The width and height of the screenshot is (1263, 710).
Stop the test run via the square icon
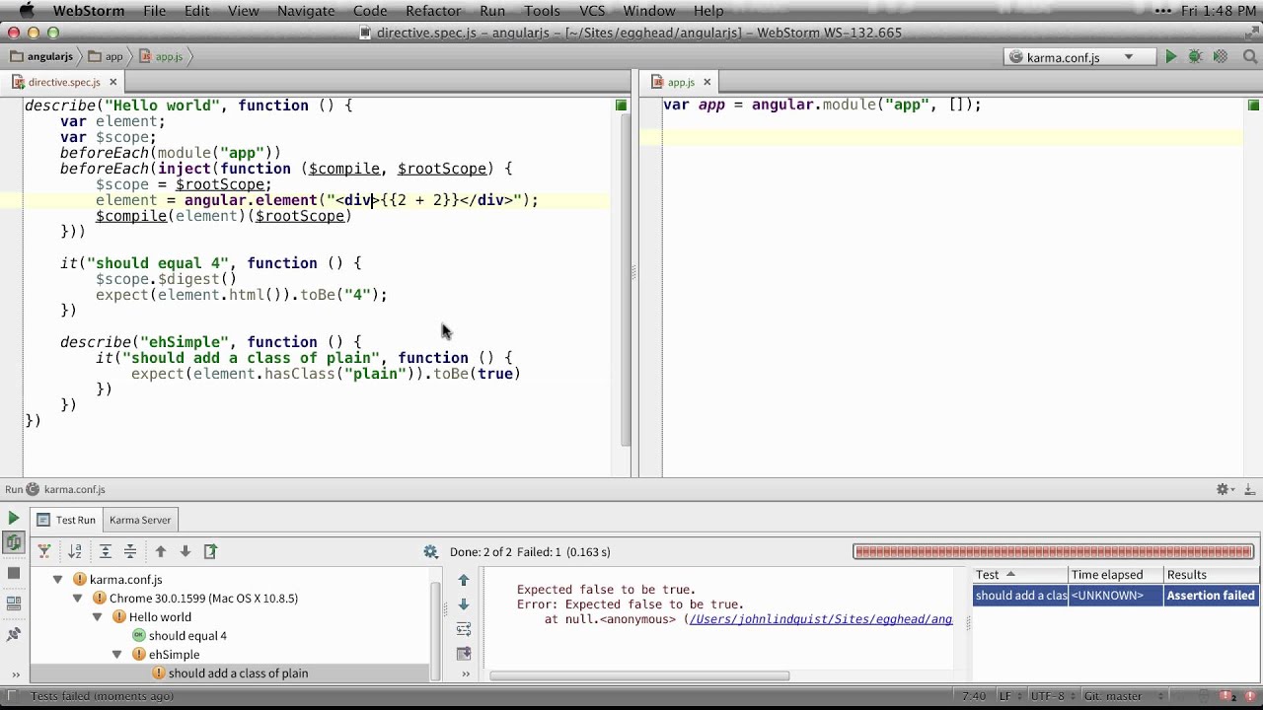click(x=13, y=573)
